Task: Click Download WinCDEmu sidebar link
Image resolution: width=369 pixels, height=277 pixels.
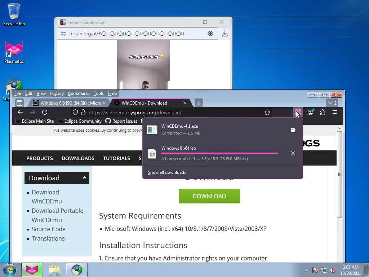Action: [47, 197]
